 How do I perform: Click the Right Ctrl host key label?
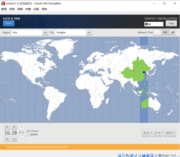tap(169, 155)
